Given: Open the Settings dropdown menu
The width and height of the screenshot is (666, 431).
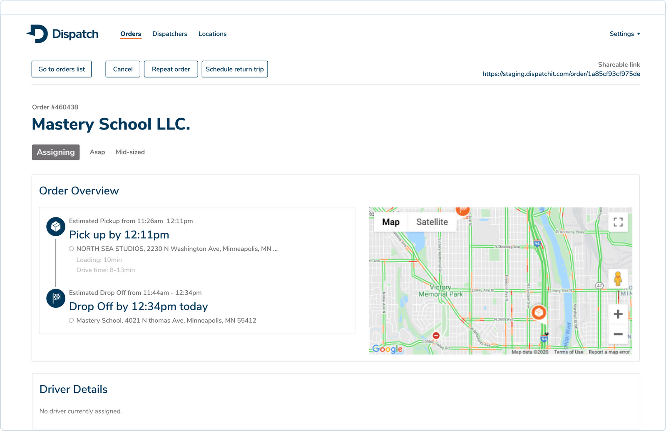Looking at the screenshot, I should click(x=624, y=34).
